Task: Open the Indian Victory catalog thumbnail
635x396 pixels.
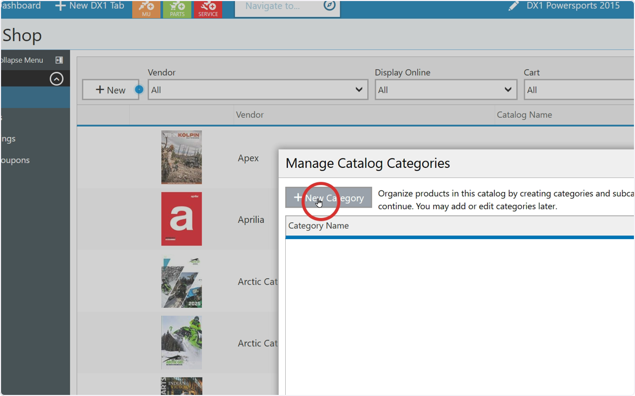Action: (182, 386)
